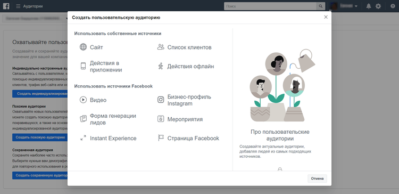
Task: Click Создать похожую аудиторию button
Action: [x=40, y=138]
